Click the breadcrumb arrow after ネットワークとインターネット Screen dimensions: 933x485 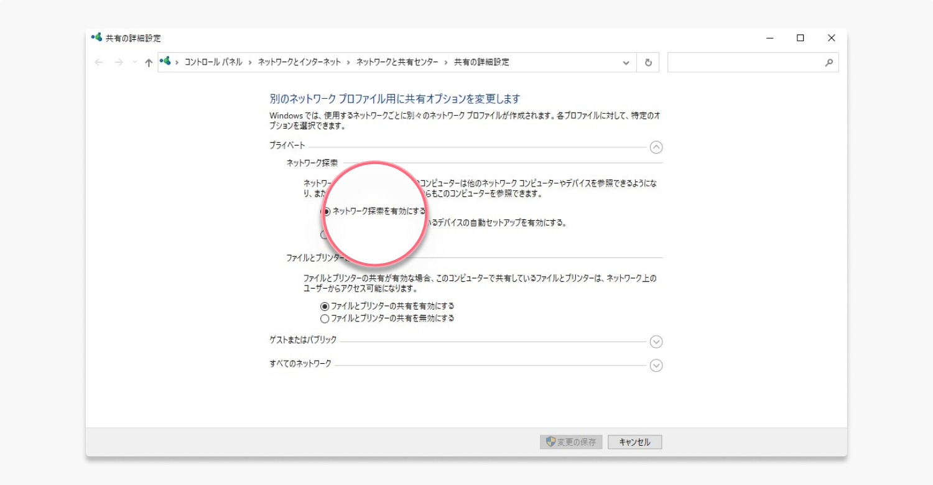click(x=349, y=63)
